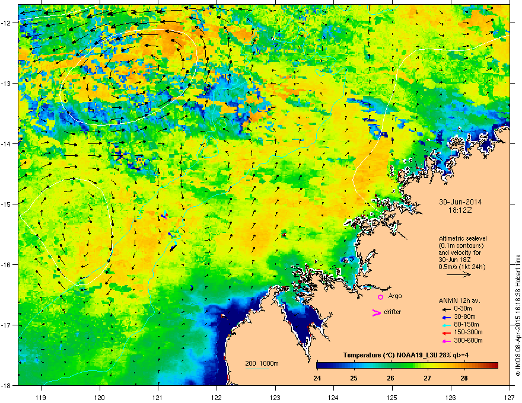Click the colorbar tick value 26

coord(391,378)
